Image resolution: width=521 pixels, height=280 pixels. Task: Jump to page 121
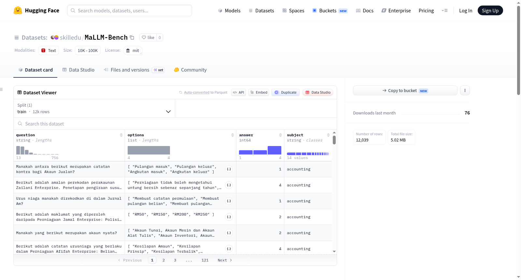[x=205, y=260]
